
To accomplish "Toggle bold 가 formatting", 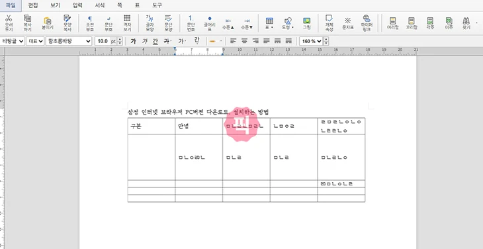I will click(x=133, y=41).
